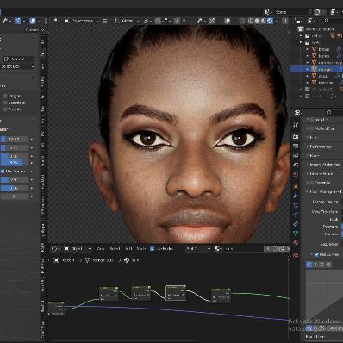Open the Select Box dropdown
The width and height of the screenshot is (343, 343).
tap(17, 66)
